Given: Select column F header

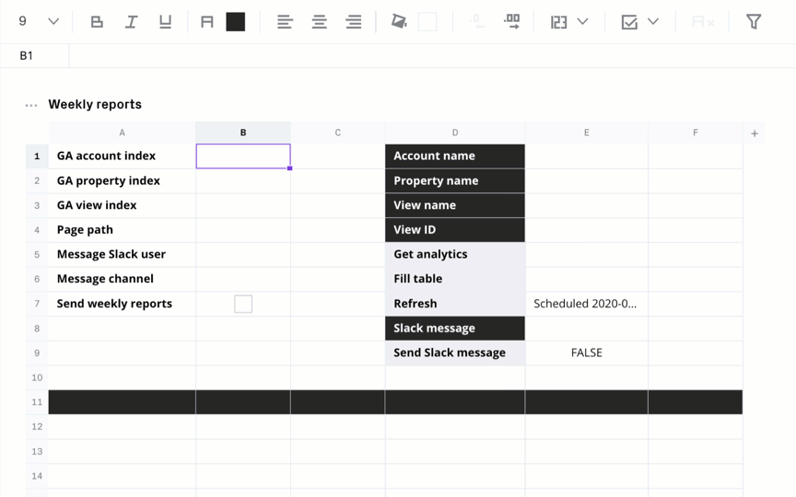Looking at the screenshot, I should tap(695, 133).
